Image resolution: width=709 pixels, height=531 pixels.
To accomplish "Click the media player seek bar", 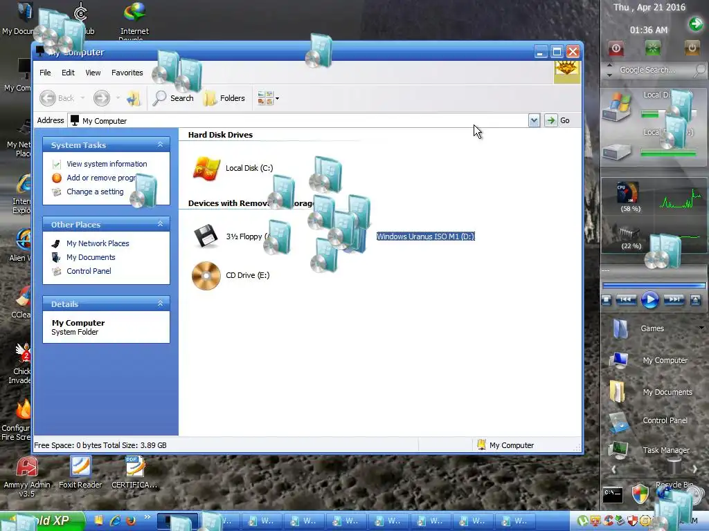I will [654, 286].
